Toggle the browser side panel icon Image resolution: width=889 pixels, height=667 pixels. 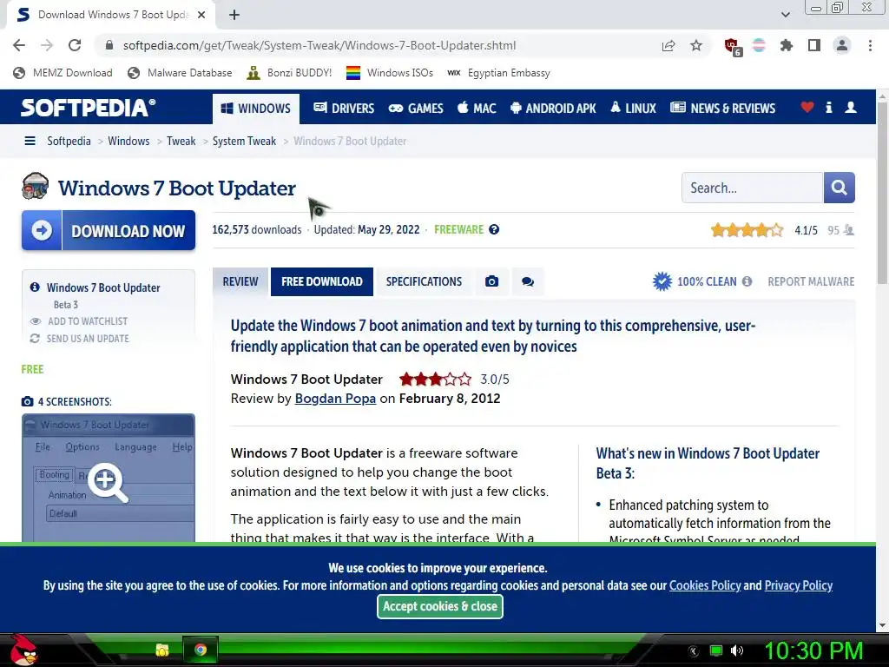[814, 45]
